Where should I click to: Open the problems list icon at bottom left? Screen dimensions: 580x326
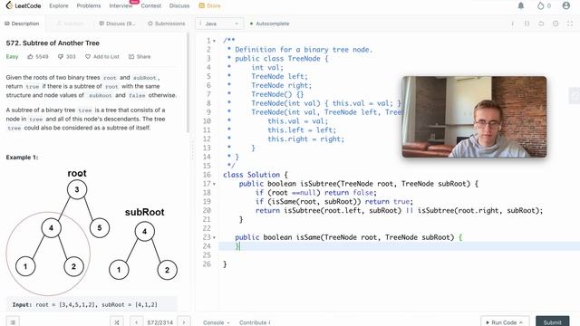click(13, 322)
